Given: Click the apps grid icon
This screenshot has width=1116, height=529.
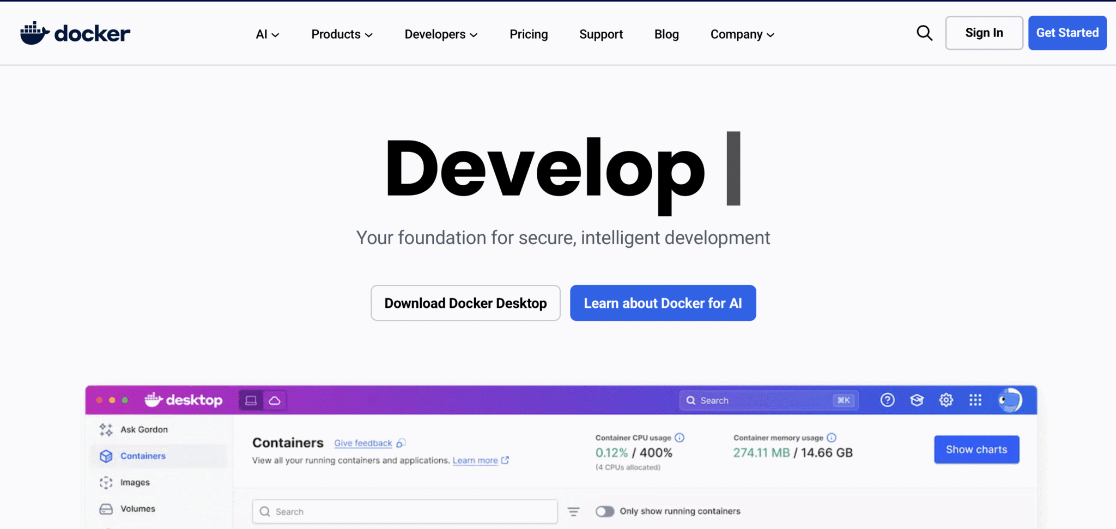Looking at the screenshot, I should tap(975, 400).
